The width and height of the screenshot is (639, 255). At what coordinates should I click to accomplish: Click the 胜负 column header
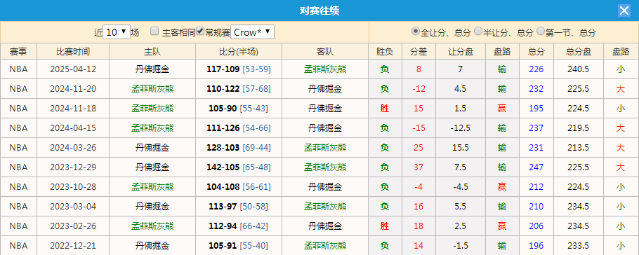pyautogui.click(x=385, y=52)
